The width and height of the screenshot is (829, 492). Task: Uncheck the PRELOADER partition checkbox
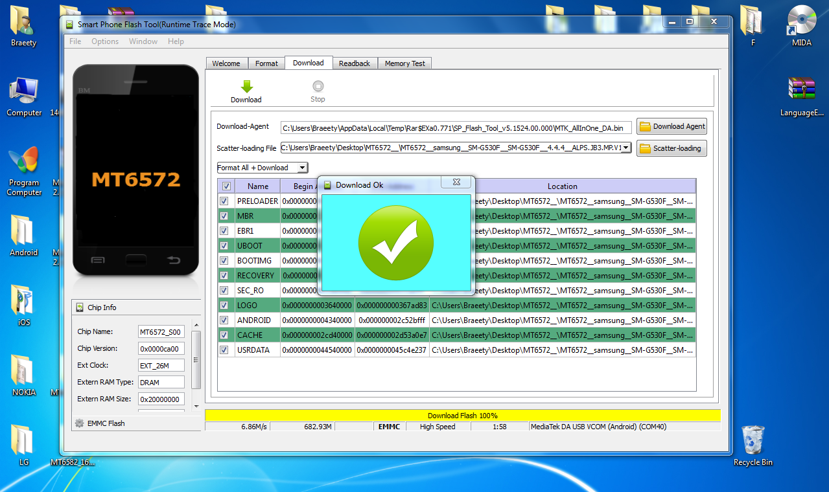[x=224, y=201]
